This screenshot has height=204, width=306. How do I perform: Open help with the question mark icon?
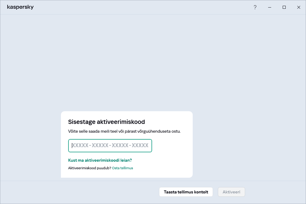[255, 7]
